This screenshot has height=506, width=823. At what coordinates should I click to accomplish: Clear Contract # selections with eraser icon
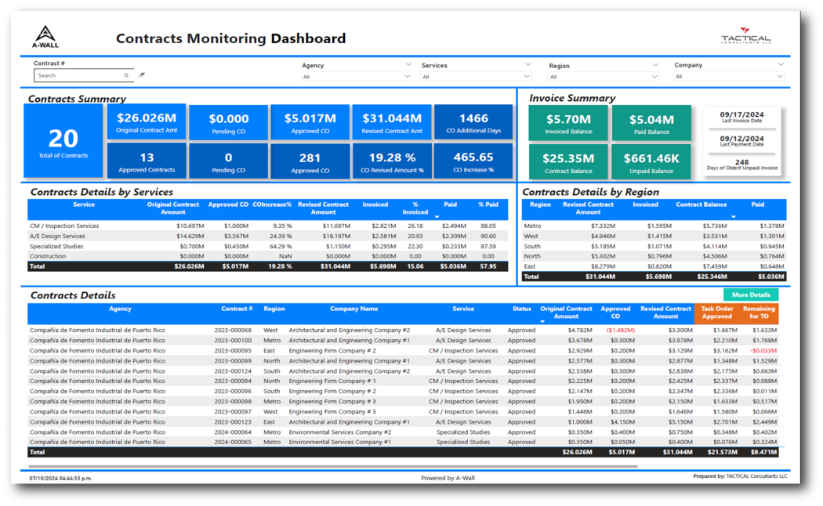point(142,75)
